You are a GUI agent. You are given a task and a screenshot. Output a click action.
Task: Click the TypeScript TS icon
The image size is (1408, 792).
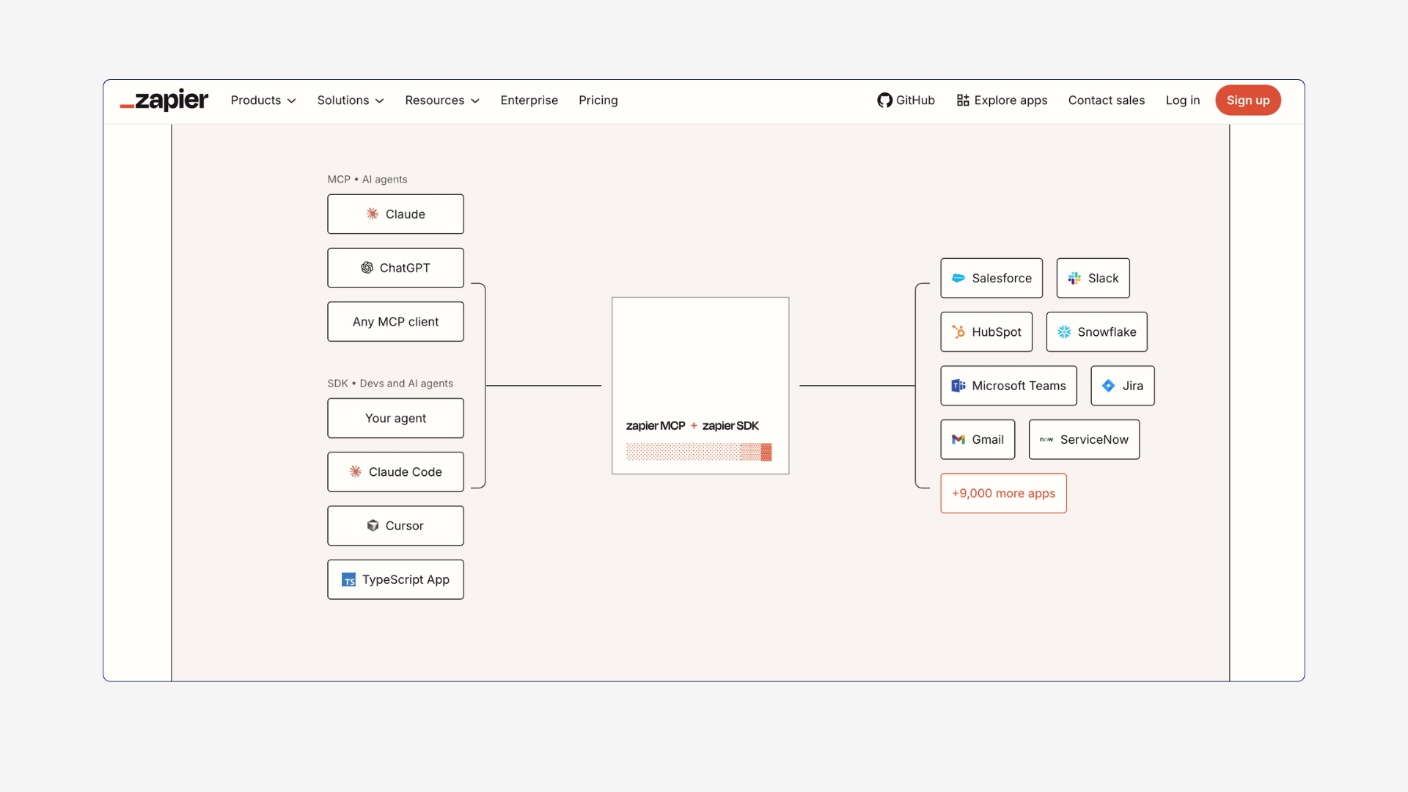[x=349, y=579]
